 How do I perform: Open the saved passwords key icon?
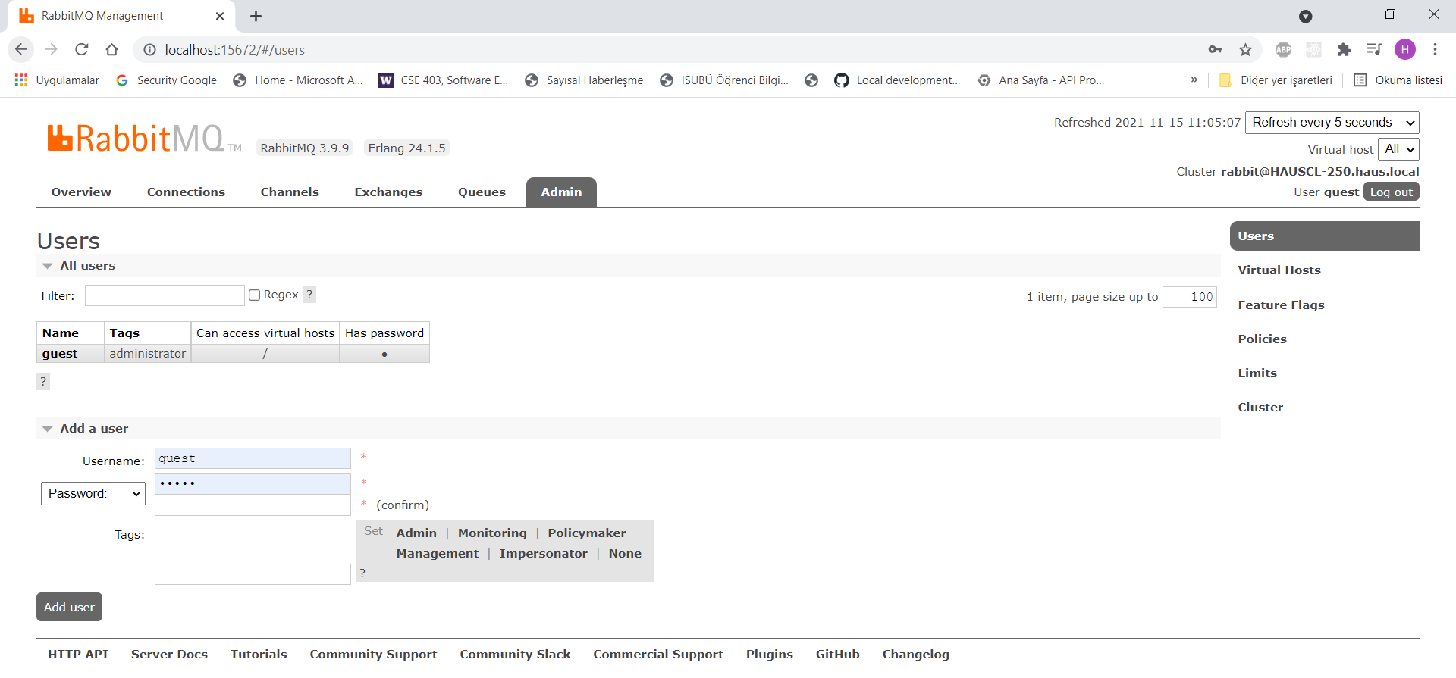[1215, 50]
